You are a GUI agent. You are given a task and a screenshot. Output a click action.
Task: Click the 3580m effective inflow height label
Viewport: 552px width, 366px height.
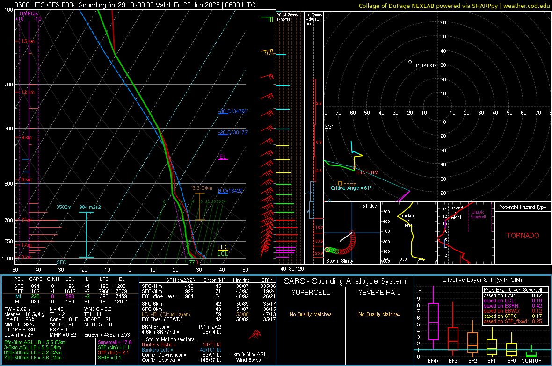point(64,207)
